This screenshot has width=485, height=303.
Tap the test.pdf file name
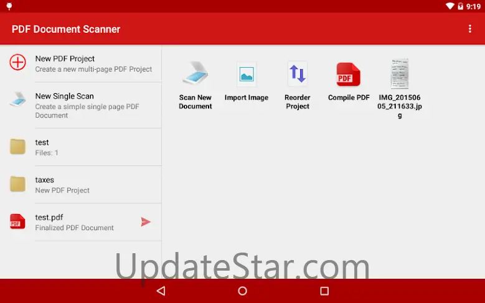point(49,217)
